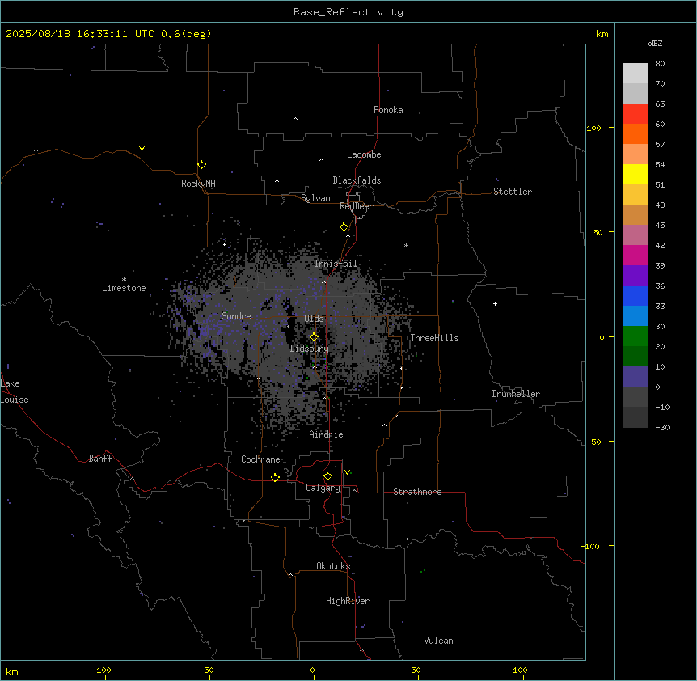Click the Drumheller label

(x=516, y=394)
